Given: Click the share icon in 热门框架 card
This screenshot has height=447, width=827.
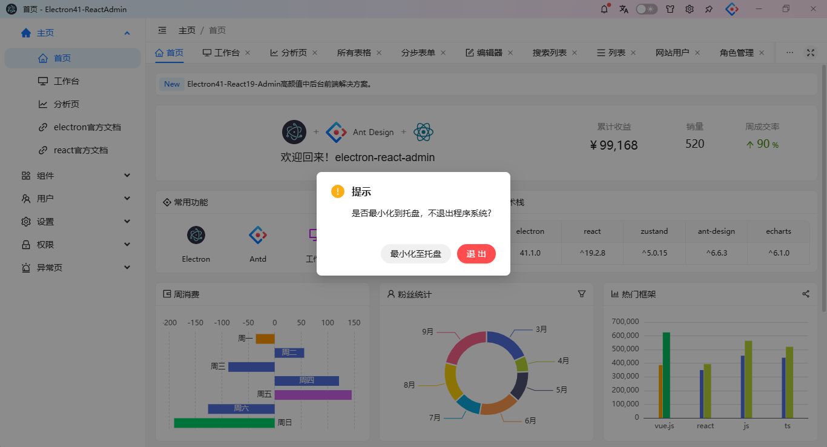Looking at the screenshot, I should click(x=806, y=294).
